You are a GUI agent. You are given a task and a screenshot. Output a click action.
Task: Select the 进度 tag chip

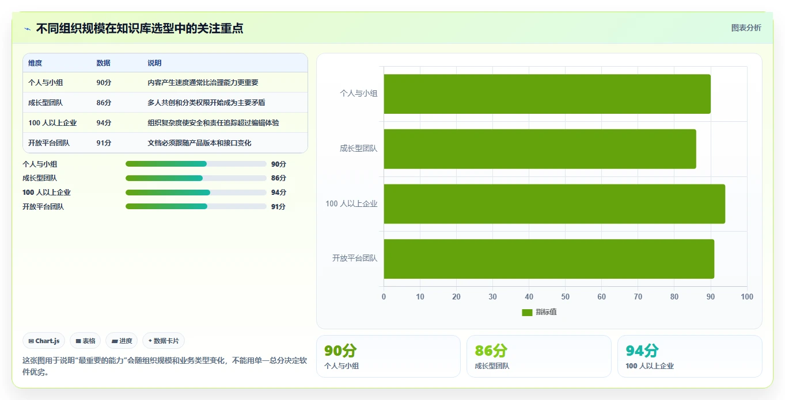[122, 341]
